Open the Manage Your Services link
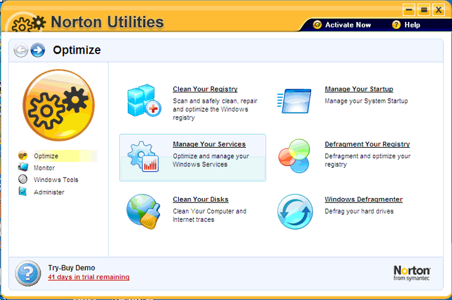Image resolution: width=452 pixels, height=300 pixels. point(209,144)
